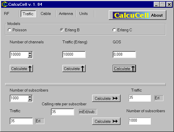
Task: Calculate the Number of channels
Action: [x=21, y=69]
